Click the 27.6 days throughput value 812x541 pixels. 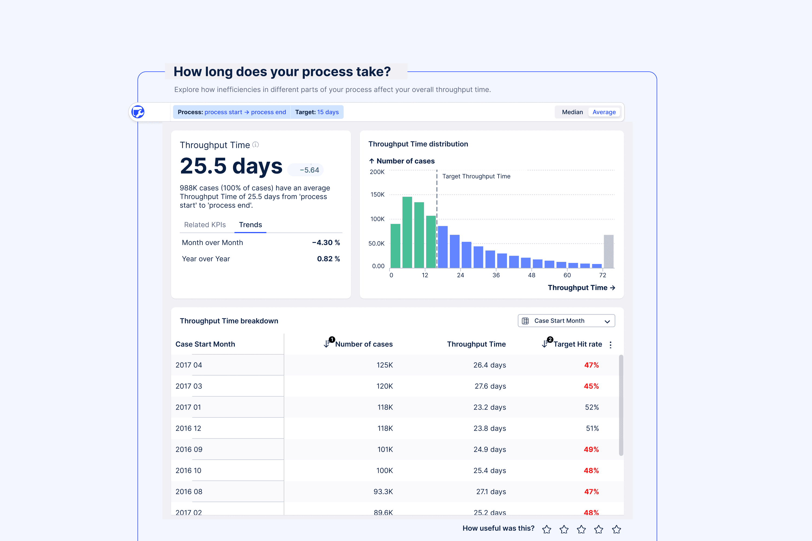point(490,386)
